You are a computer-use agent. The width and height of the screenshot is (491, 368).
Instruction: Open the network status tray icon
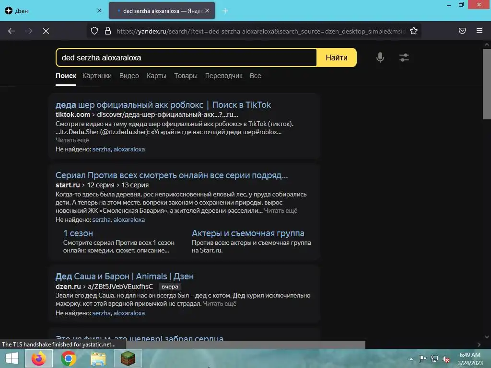434,359
